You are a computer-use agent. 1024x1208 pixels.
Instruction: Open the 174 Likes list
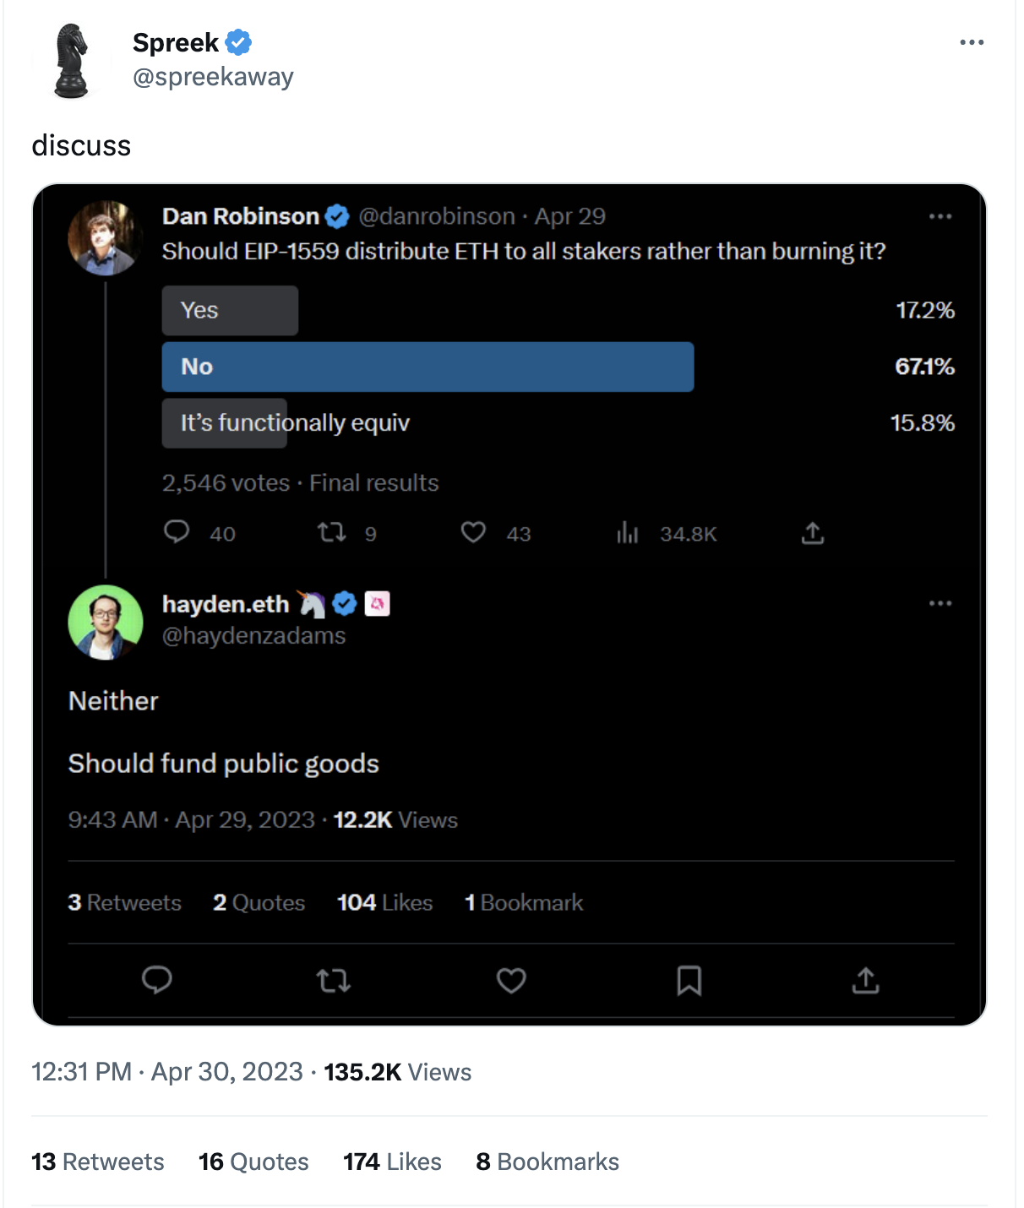392,1162
